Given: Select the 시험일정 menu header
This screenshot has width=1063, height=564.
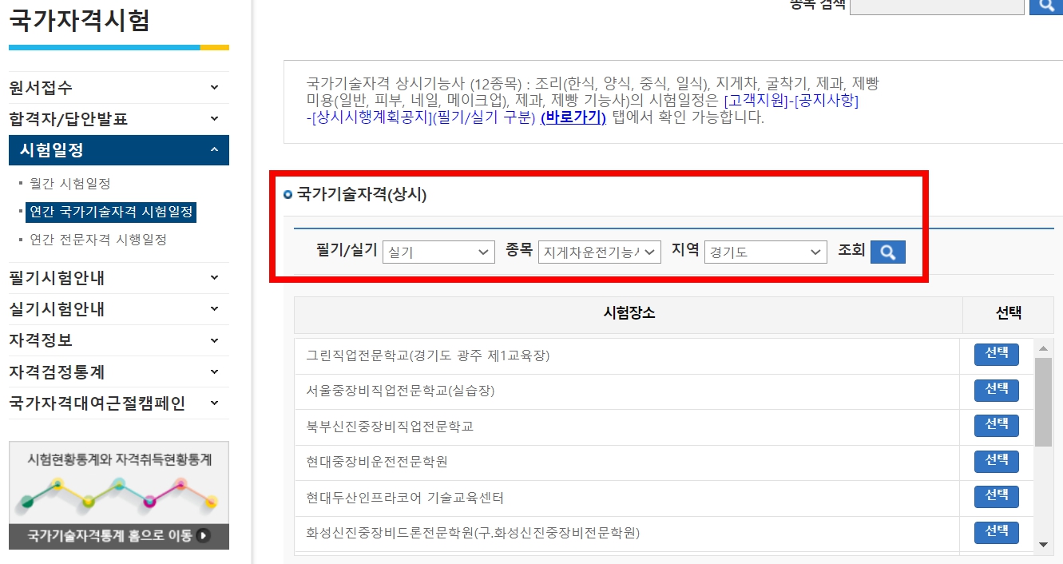Looking at the screenshot, I should pos(119,150).
